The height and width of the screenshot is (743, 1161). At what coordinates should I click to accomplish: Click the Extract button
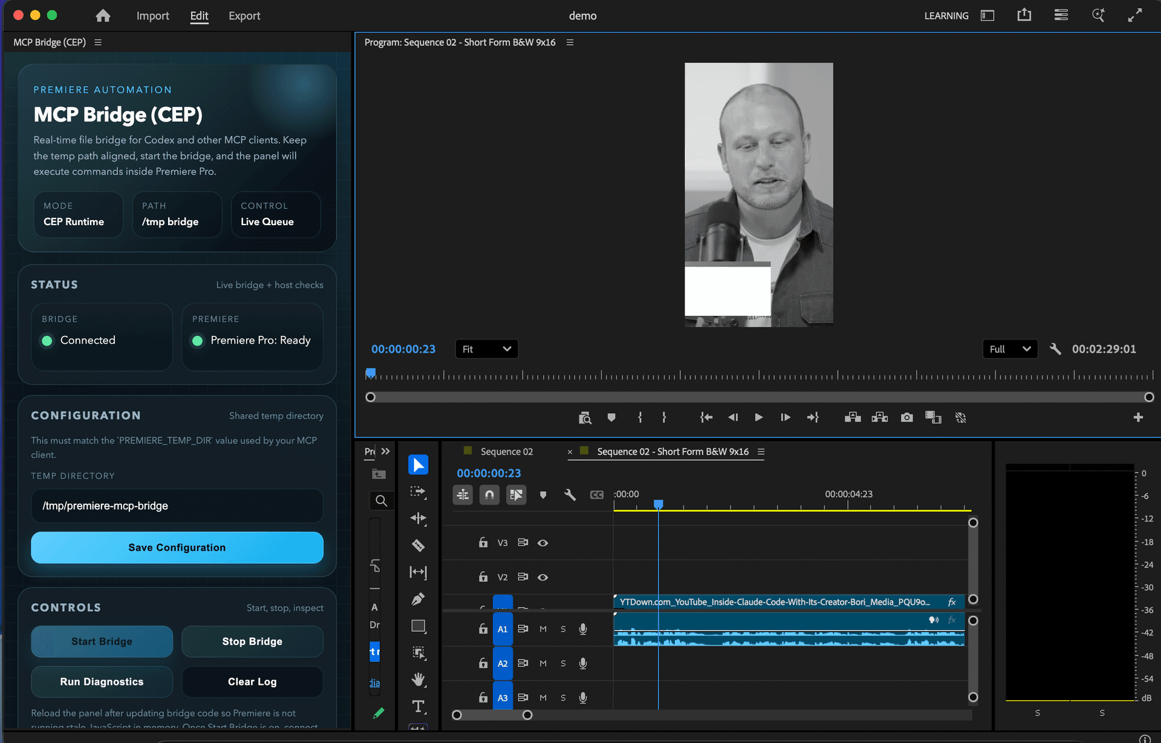click(880, 417)
